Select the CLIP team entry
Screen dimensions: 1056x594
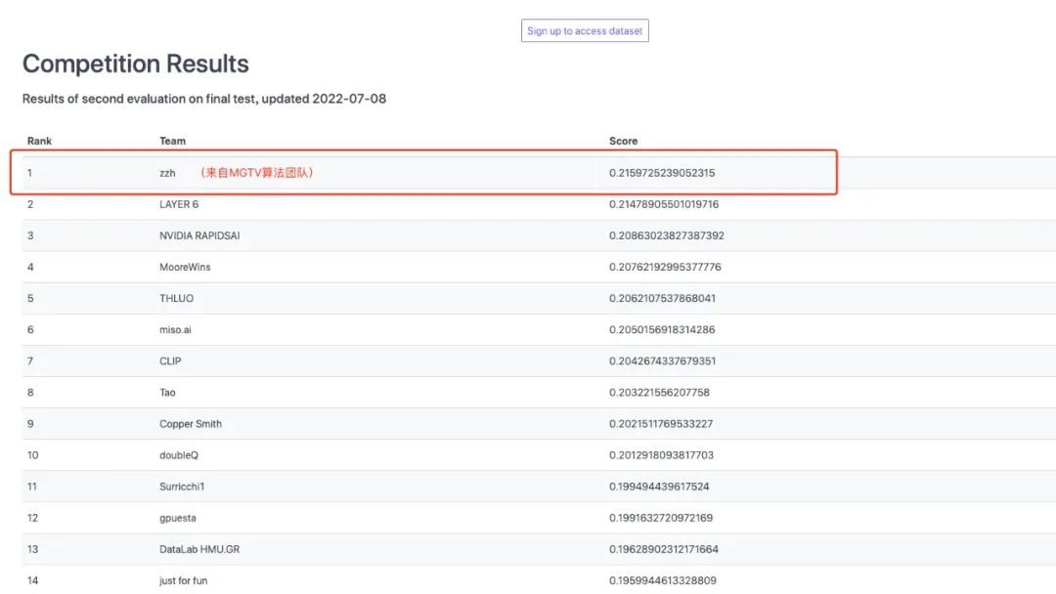[x=170, y=361]
